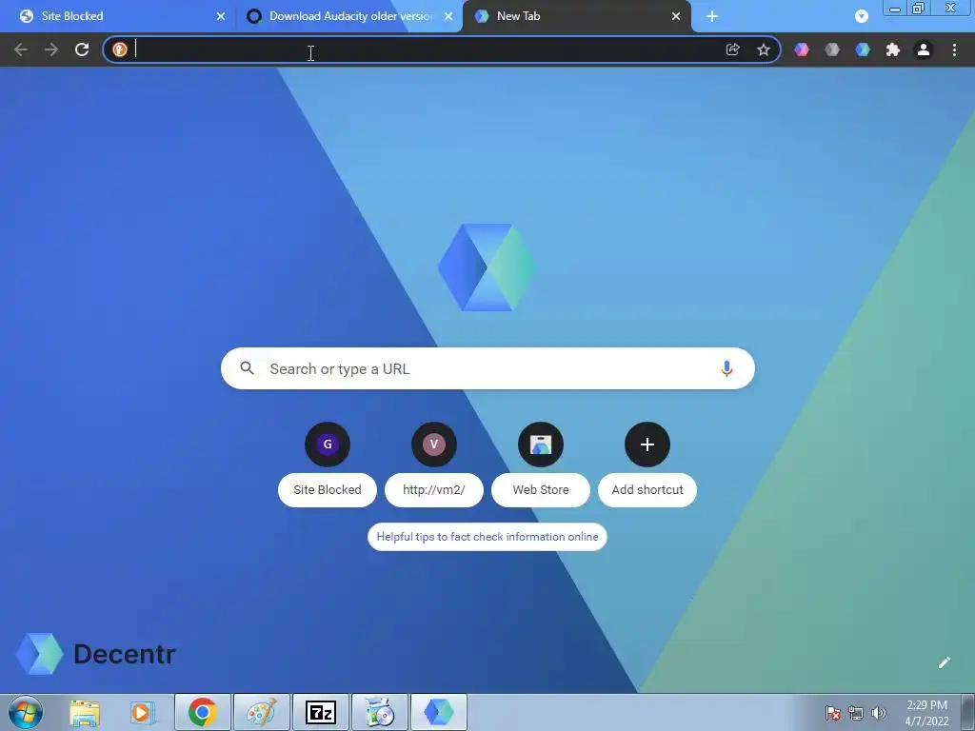Image resolution: width=975 pixels, height=731 pixels.
Task: Click the DuckDuckGo icon in address bar
Action: pos(120,49)
